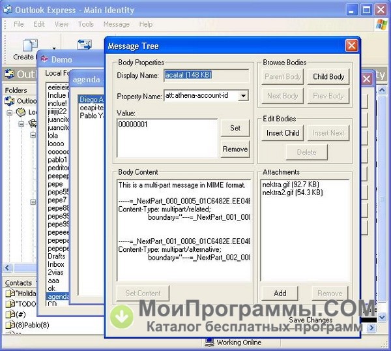This screenshot has width=391, height=351.
Task: Click the Child Body button
Action: click(328, 76)
